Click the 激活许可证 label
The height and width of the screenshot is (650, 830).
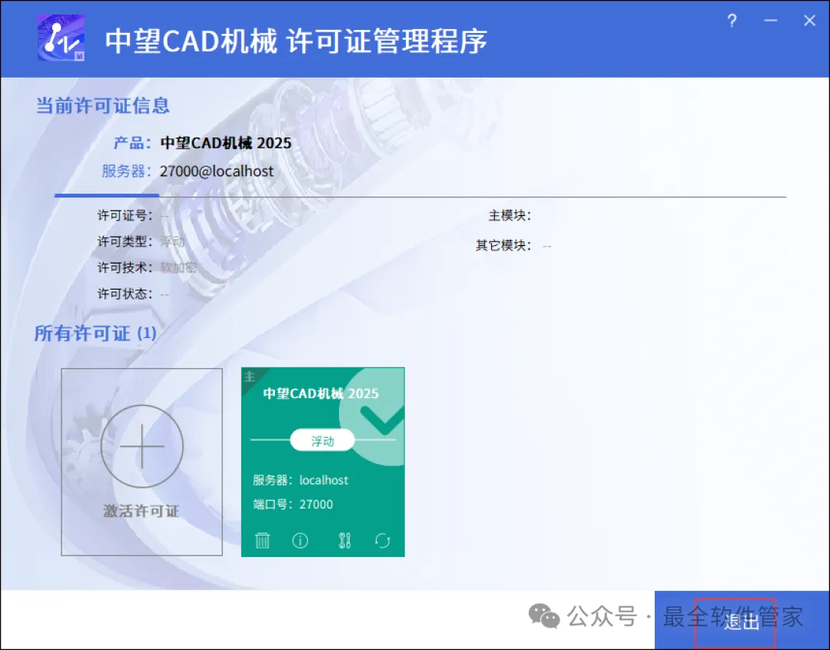[x=141, y=512]
